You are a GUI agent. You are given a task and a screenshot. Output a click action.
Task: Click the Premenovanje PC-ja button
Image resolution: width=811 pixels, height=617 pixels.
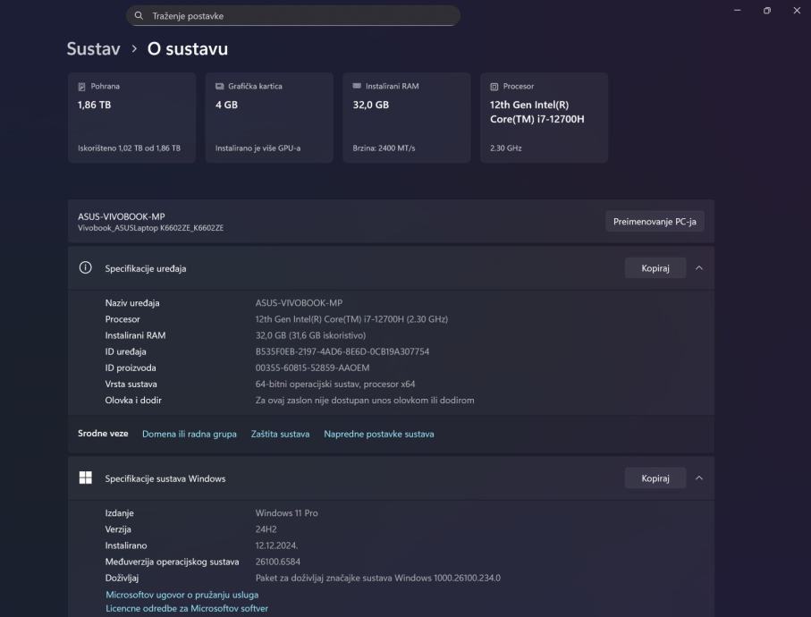click(x=655, y=222)
